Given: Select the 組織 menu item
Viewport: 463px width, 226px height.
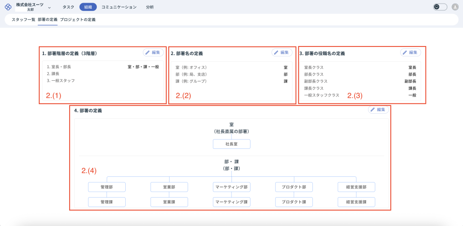Looking at the screenshot, I should pos(88,7).
